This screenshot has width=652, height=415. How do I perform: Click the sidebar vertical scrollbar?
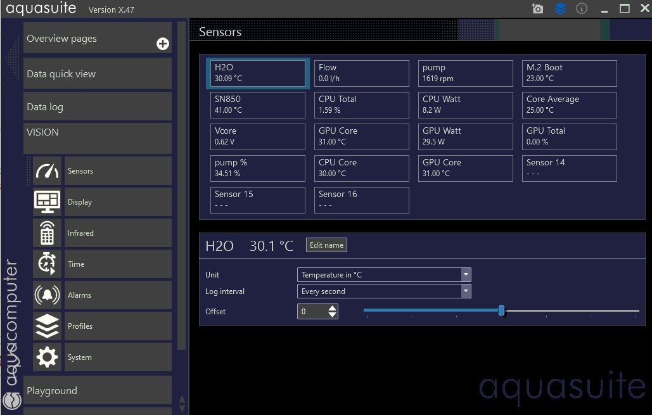[181, 186]
